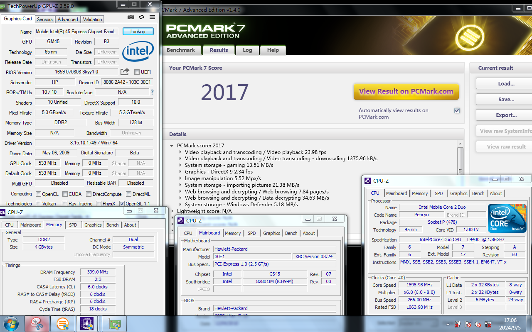Open the GPU-Z hamburger menu icon

(153, 17)
